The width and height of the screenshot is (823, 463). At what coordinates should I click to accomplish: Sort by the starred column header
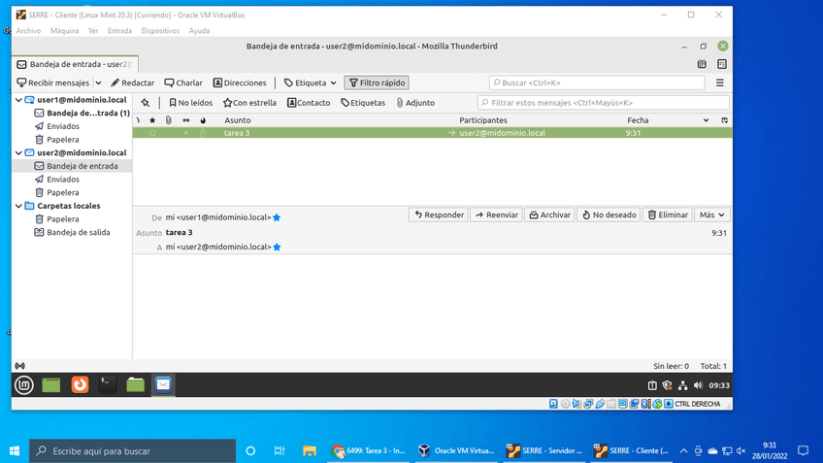click(x=152, y=120)
